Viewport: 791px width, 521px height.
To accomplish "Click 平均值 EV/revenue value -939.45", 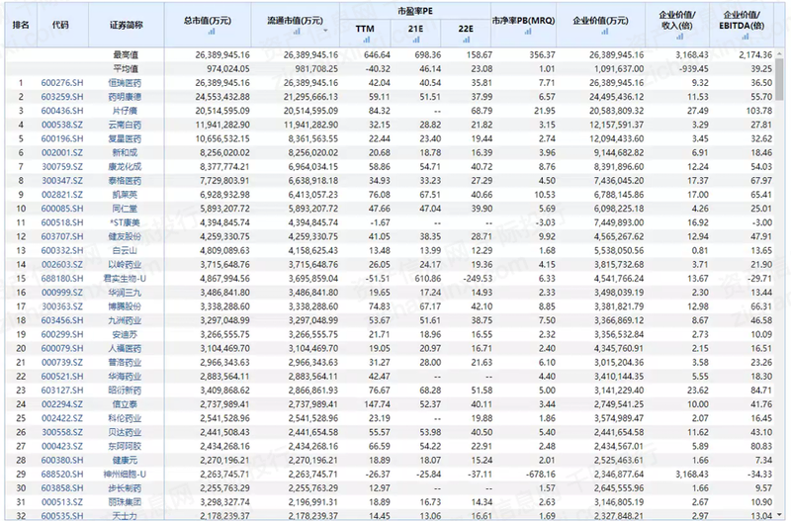I will (693, 68).
